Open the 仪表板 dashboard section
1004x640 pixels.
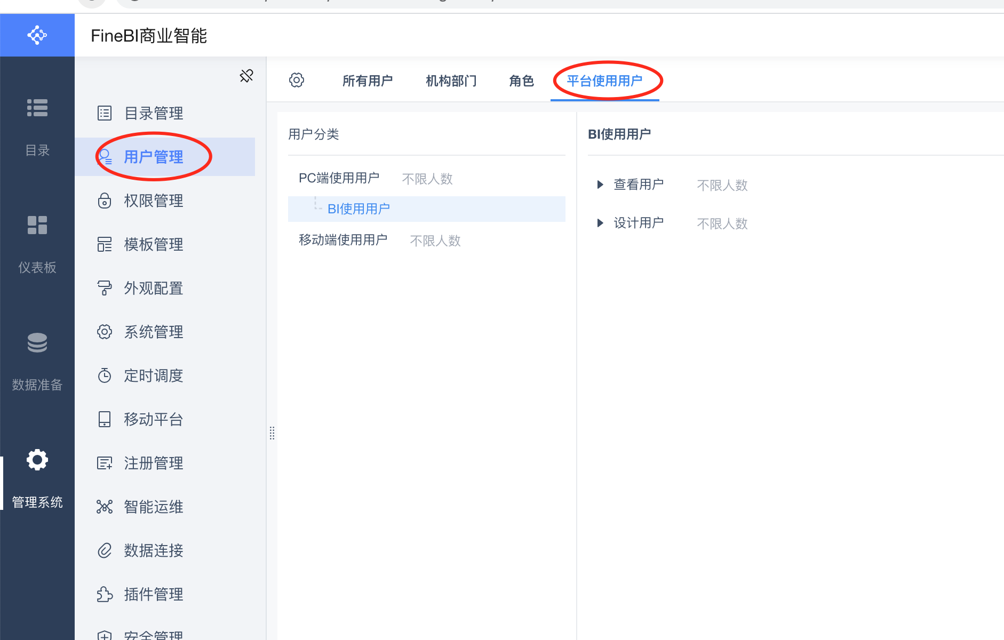tap(37, 244)
